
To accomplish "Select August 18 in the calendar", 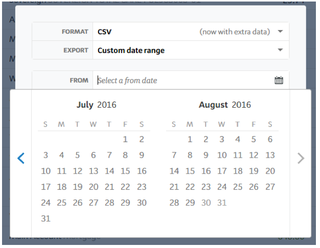I will [x=238, y=171].
